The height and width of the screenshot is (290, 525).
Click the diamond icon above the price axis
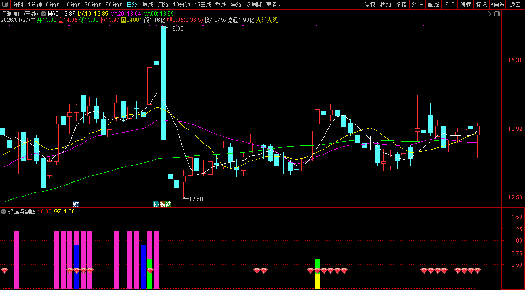click(488, 14)
